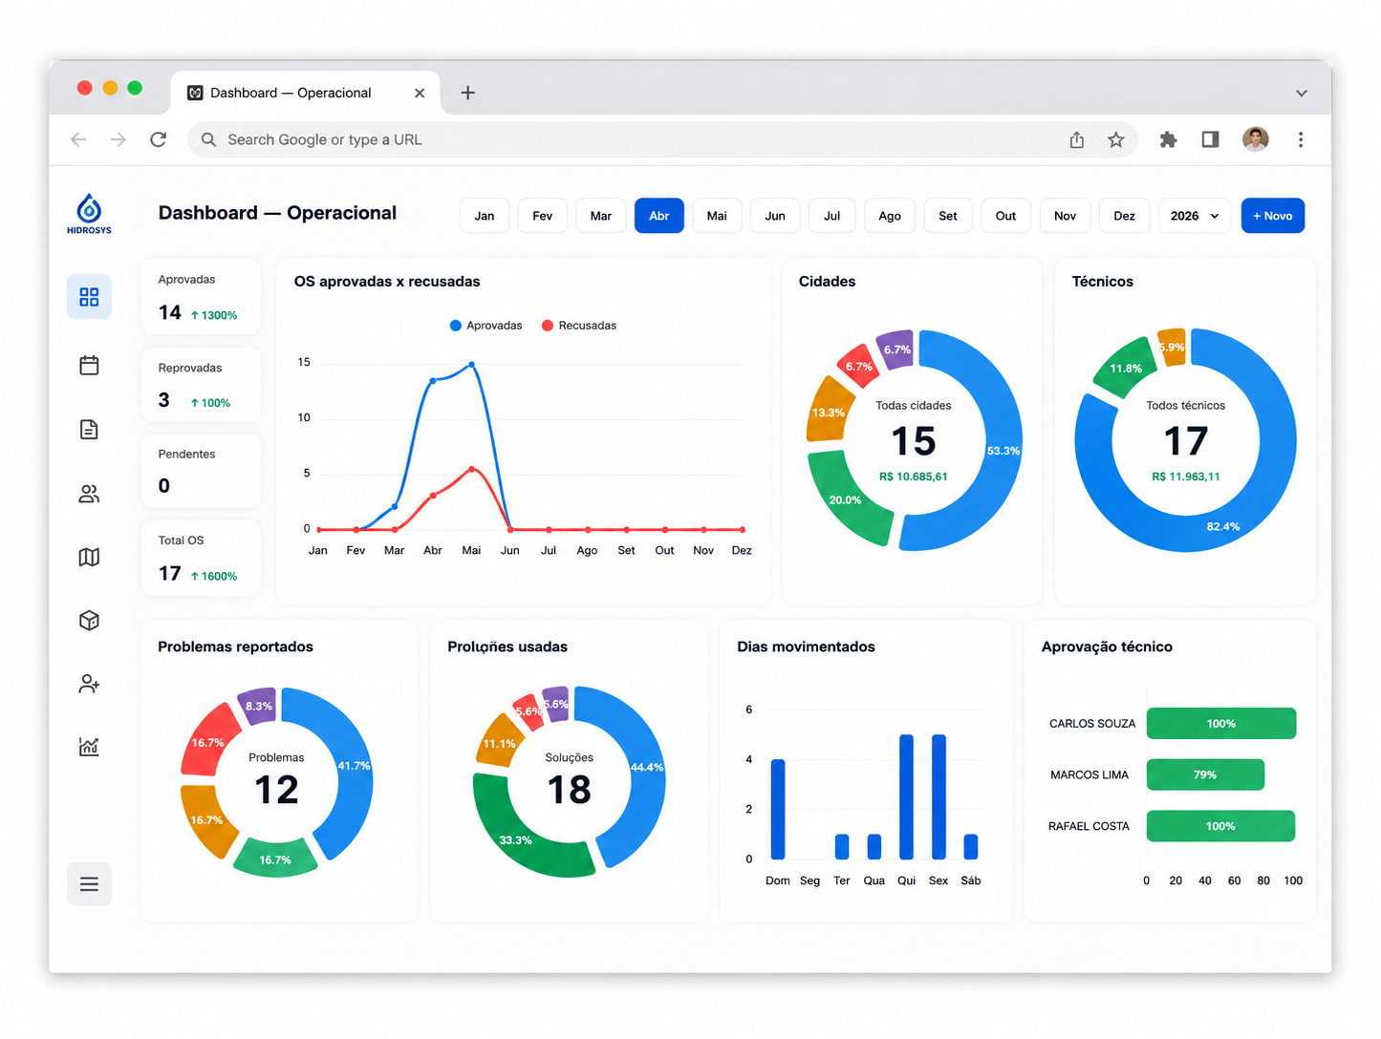Click the Qui bar in Dias movimentados
This screenshot has height=1039, width=1381.
tap(906, 796)
